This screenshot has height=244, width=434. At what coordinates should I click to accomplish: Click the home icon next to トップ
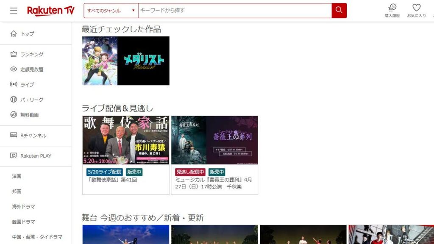[x=14, y=34]
